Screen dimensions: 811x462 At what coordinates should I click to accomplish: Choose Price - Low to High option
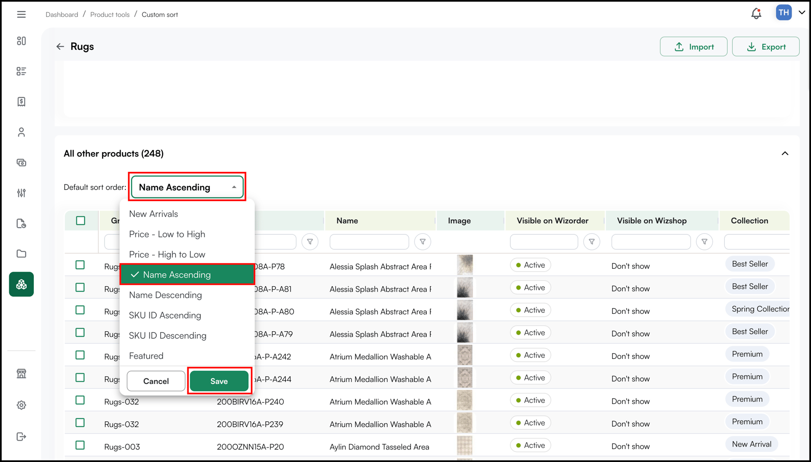coord(167,234)
